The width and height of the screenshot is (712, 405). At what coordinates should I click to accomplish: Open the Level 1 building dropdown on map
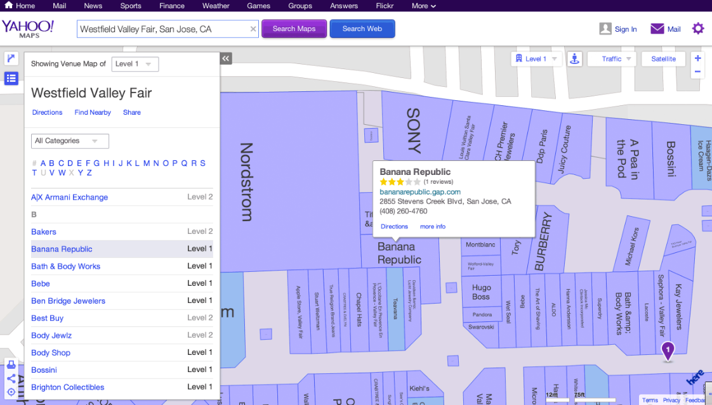coord(536,59)
